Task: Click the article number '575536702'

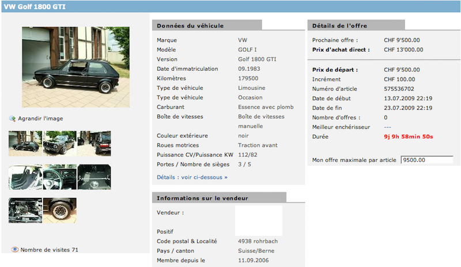Action: click(x=399, y=89)
